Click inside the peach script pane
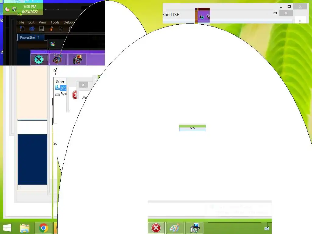This screenshot has height=234, width=312. [x=32, y=92]
